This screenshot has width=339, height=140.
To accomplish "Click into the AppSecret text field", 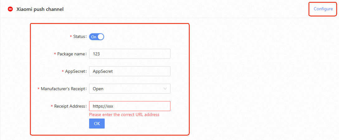I will coord(130,71).
